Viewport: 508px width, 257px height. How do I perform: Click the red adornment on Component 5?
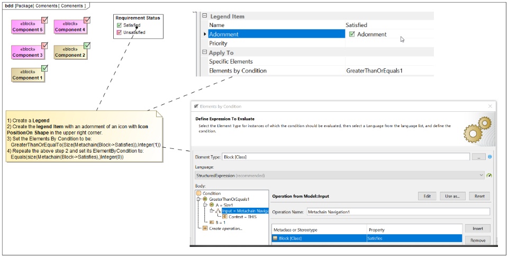pyautogui.click(x=45, y=20)
